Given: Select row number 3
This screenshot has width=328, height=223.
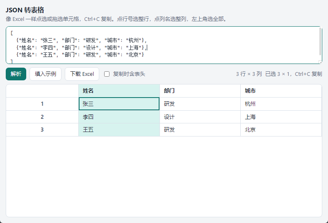Looking at the screenshot, I should pos(42,130).
